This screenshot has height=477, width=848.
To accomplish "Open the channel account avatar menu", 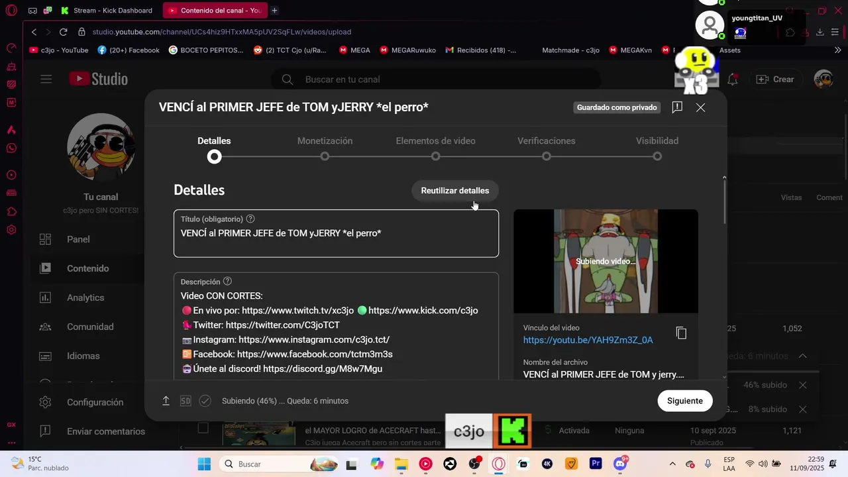I will [823, 79].
